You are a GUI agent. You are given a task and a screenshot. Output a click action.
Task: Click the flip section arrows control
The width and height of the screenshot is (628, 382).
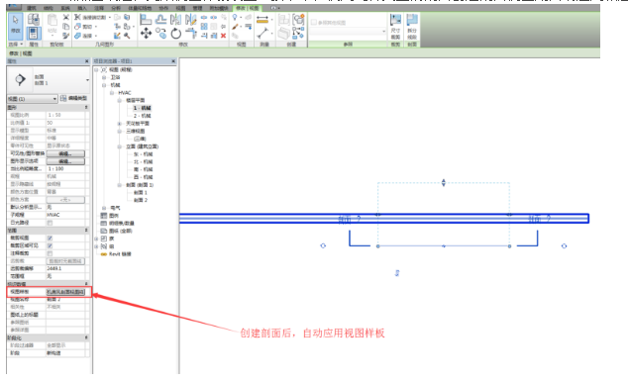point(397,273)
